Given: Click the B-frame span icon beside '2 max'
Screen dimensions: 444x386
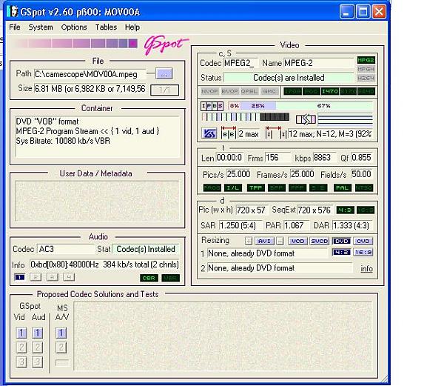Looking at the screenshot, I should 228,133.
